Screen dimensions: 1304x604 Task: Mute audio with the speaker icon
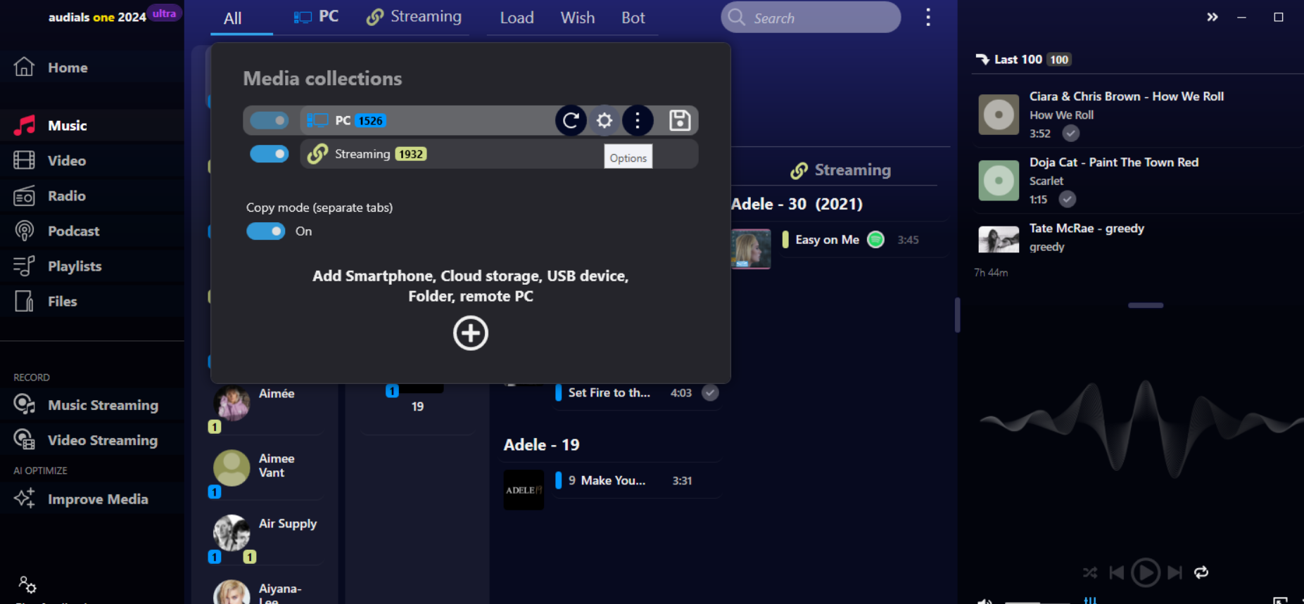pyautogui.click(x=985, y=601)
